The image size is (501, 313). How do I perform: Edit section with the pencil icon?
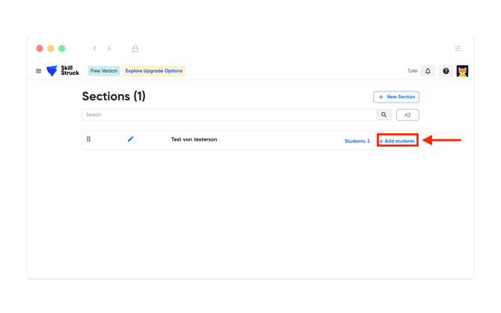pyautogui.click(x=131, y=139)
